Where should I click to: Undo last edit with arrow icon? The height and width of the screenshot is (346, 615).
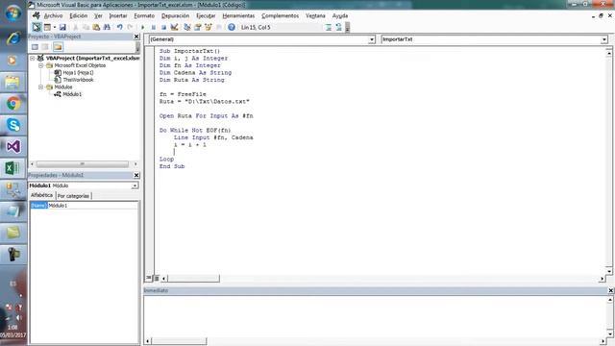click(119, 27)
